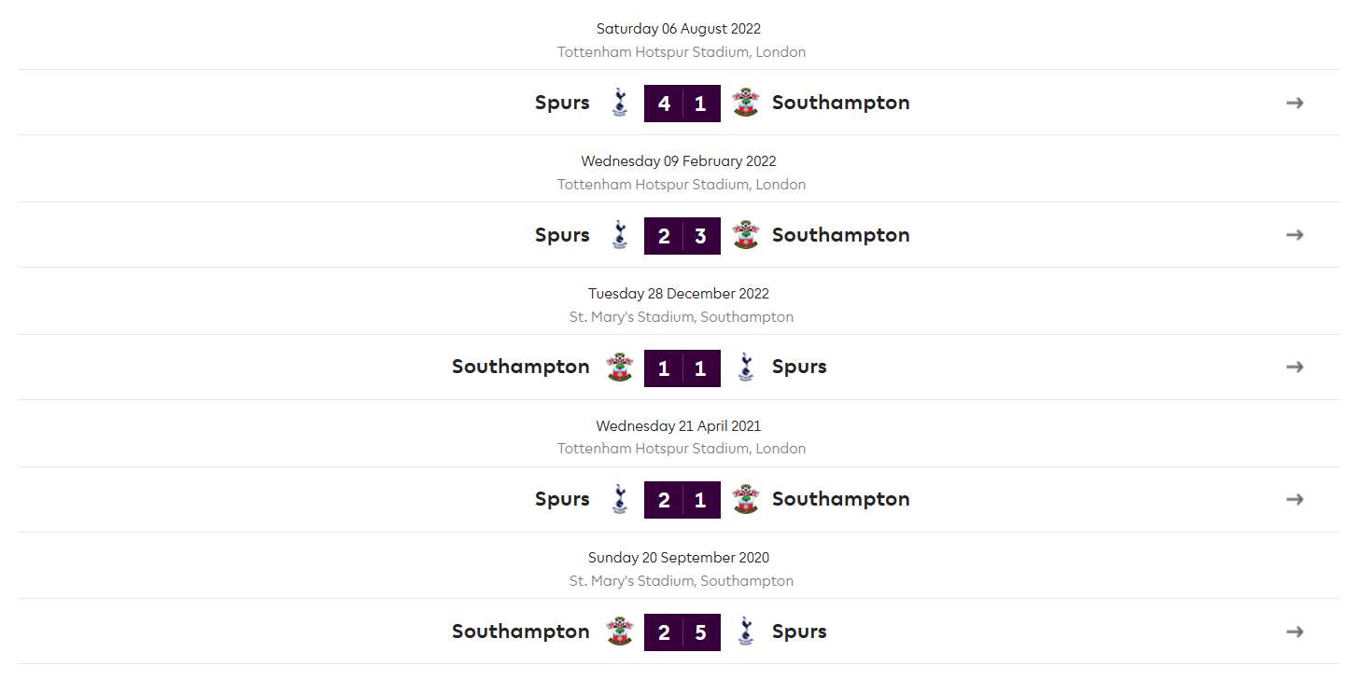Image resolution: width=1350 pixels, height=694 pixels.
Task: Click the Southampton crest in the 4-1 match
Action: pyautogui.click(x=746, y=103)
